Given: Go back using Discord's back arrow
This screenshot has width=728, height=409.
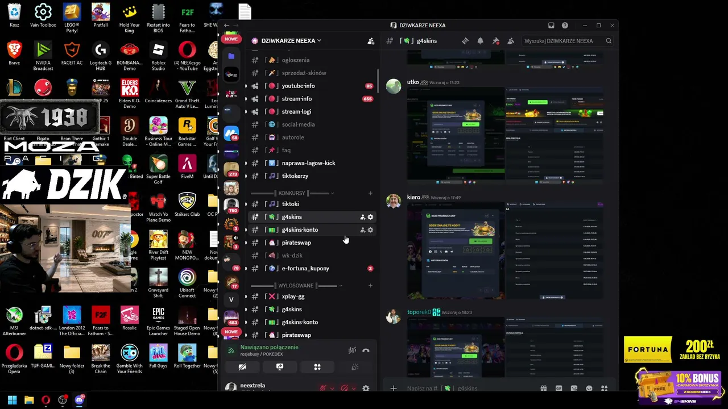Looking at the screenshot, I should tap(226, 26).
